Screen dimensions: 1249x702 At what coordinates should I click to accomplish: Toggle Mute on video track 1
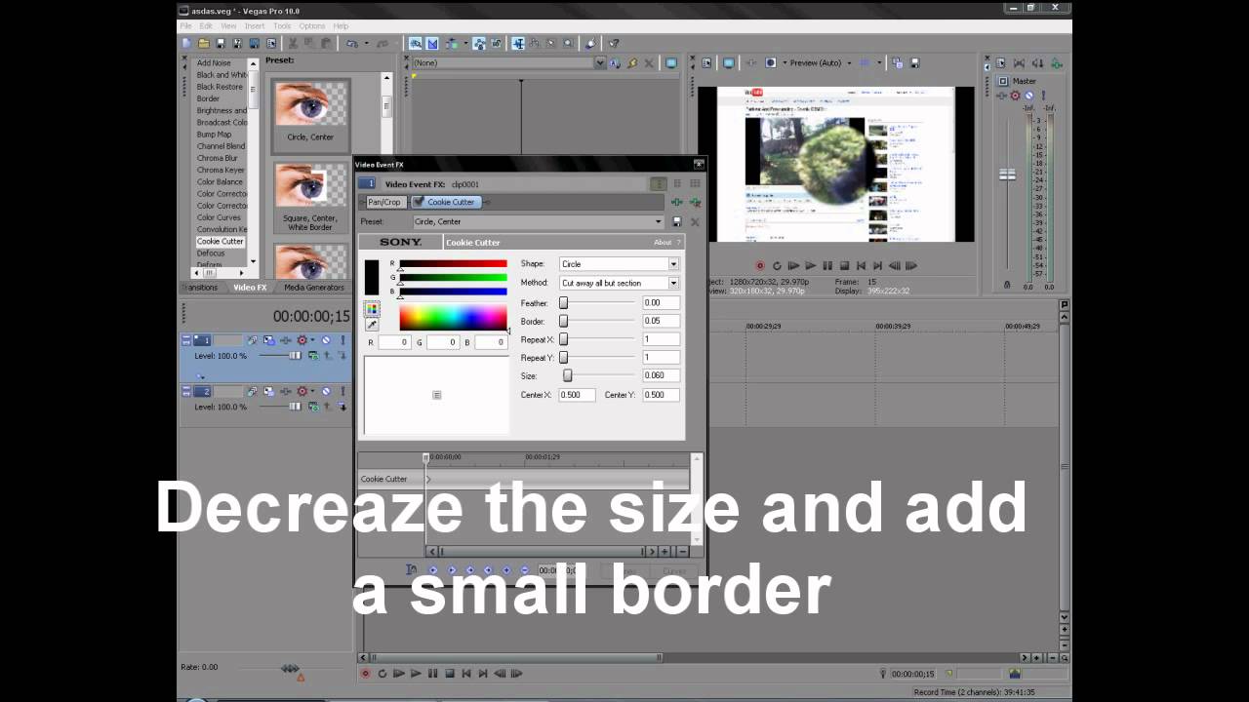click(x=326, y=340)
